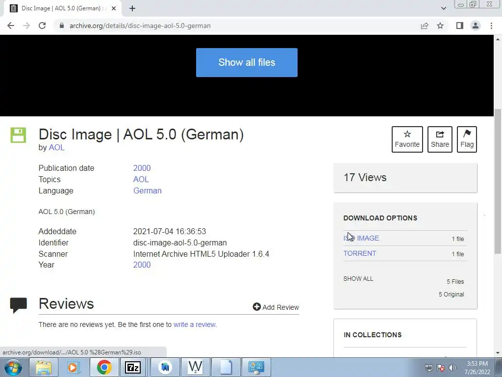Open the Action Center flag tray icon

(x=441, y=368)
